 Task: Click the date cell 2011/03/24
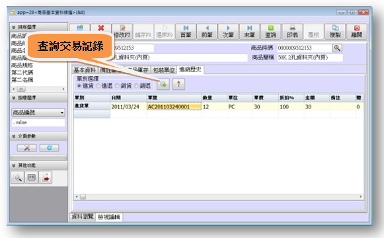[x=128, y=106]
